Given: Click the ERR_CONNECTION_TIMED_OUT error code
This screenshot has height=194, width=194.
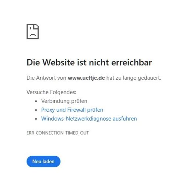Looking at the screenshot, I should coord(58,133).
